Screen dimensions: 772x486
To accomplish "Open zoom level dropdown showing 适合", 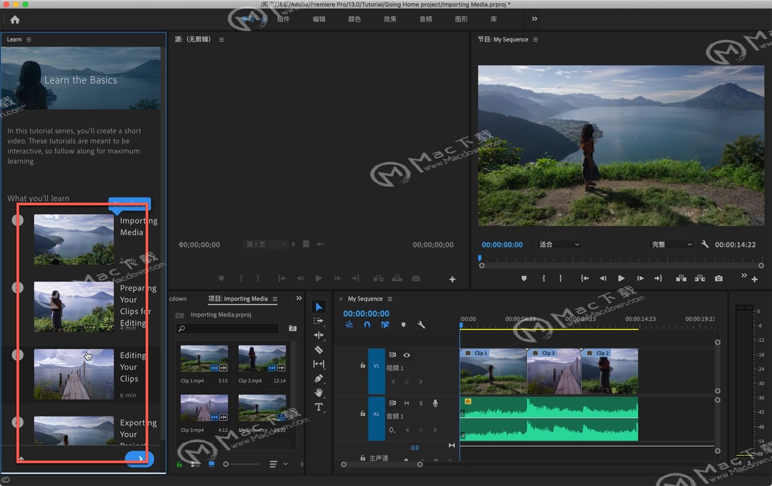I will 559,245.
